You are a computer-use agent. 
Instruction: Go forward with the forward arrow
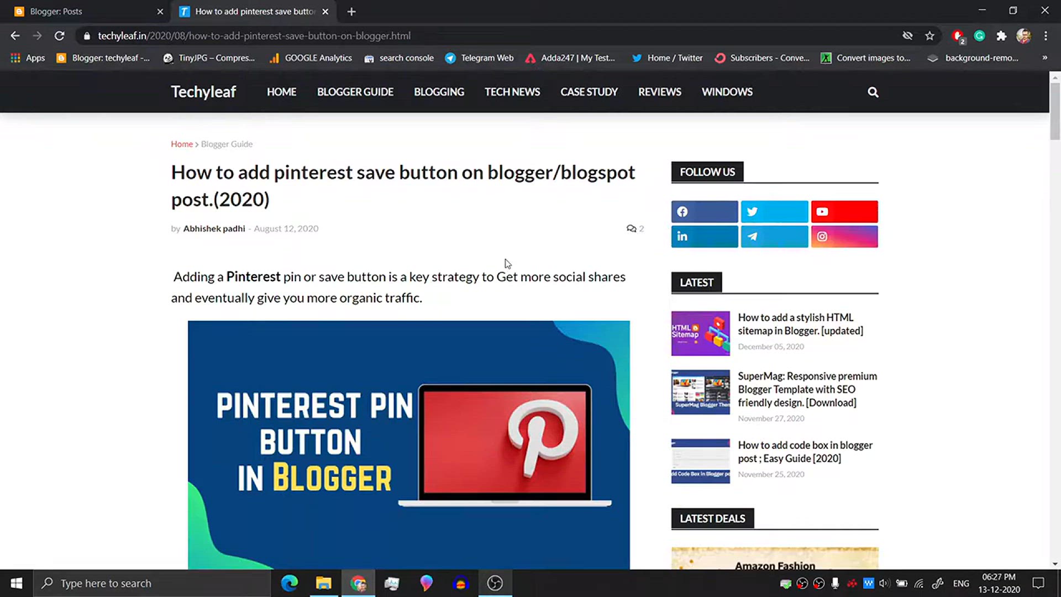point(37,36)
